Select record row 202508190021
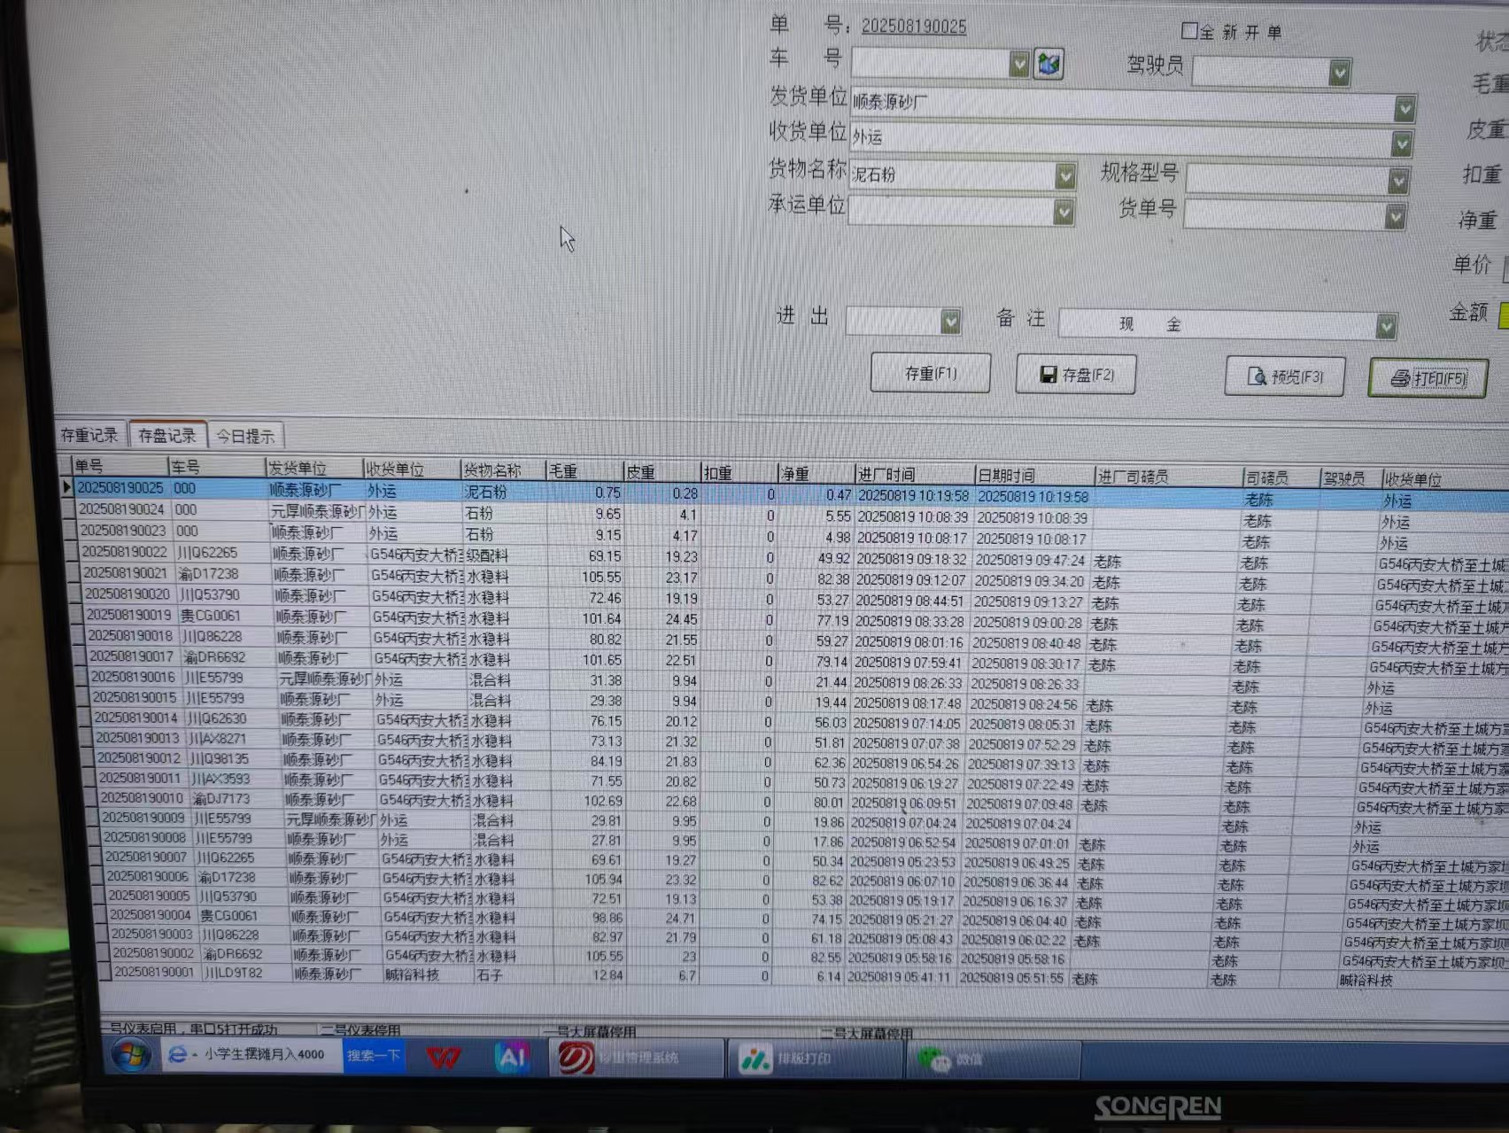This screenshot has height=1133, width=1509. click(126, 573)
